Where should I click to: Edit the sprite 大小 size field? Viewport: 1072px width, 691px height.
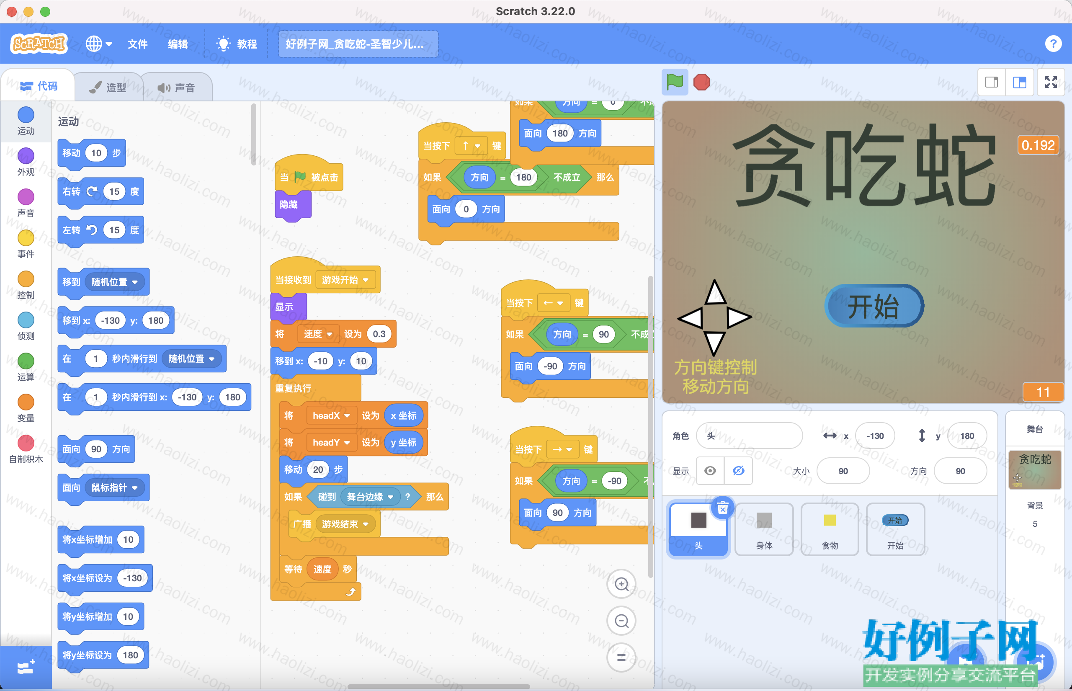(843, 471)
